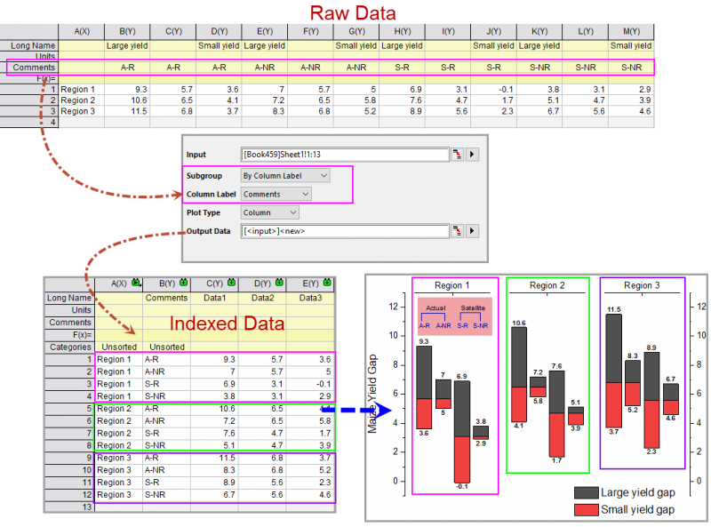711x527 pixels.
Task: Click the green lock icon on column C(Y)
Action: [x=233, y=283]
